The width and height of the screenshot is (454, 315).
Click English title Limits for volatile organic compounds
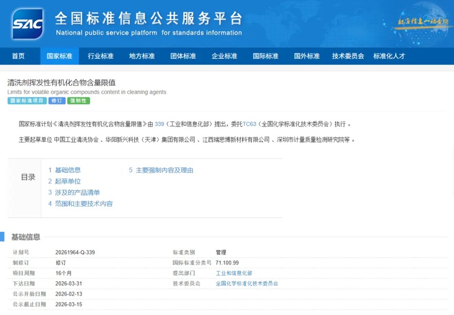tap(87, 92)
